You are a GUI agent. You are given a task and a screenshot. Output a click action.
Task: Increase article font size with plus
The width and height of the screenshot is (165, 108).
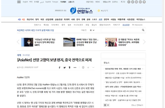pos(88,67)
